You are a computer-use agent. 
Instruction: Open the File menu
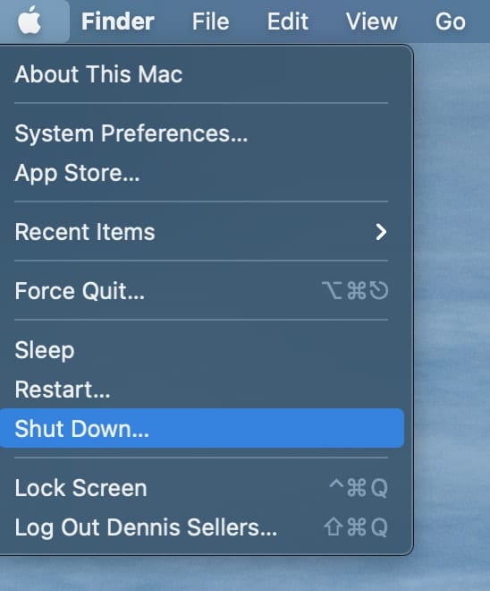tap(210, 21)
